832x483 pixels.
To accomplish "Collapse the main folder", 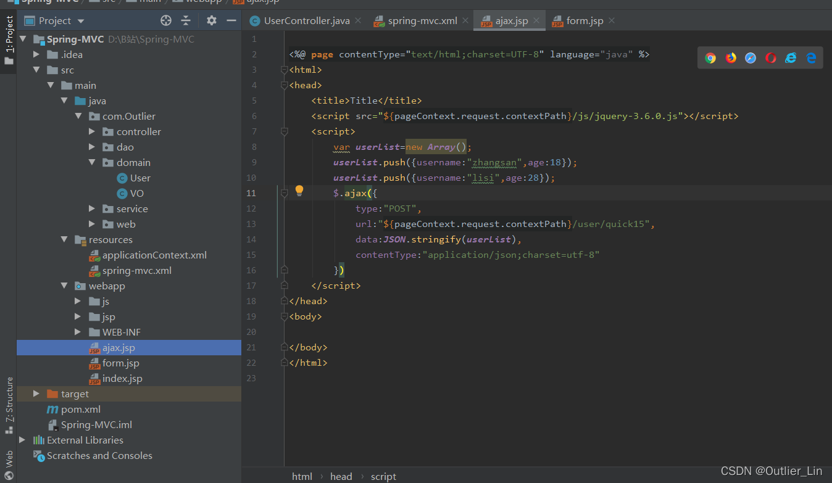I will click(x=51, y=86).
